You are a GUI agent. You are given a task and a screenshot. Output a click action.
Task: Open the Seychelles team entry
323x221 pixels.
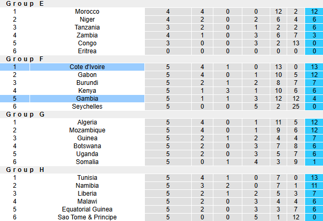[87, 107]
